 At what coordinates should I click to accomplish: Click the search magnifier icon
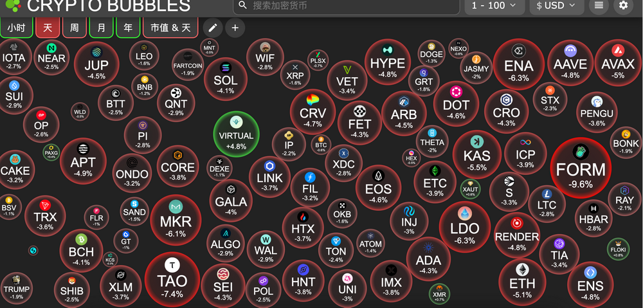(243, 5)
